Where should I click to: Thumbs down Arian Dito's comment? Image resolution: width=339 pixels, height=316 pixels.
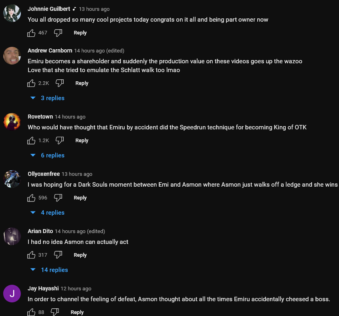pyautogui.click(x=58, y=255)
